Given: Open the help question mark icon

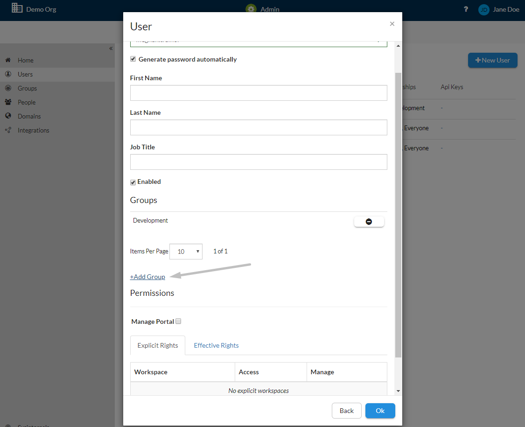Looking at the screenshot, I should click(466, 9).
